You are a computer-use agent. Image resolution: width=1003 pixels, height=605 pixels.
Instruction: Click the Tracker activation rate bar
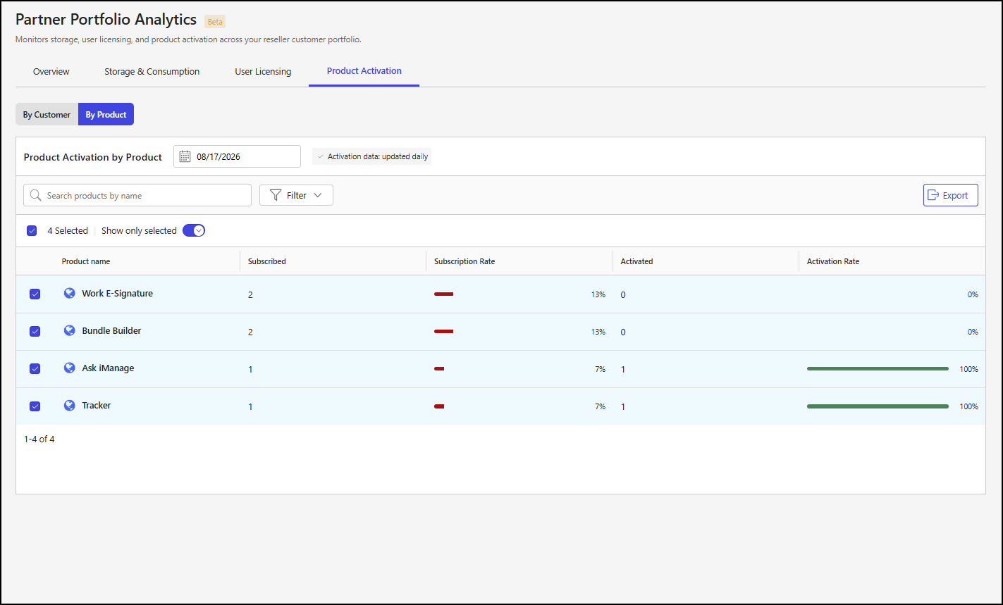(x=878, y=406)
